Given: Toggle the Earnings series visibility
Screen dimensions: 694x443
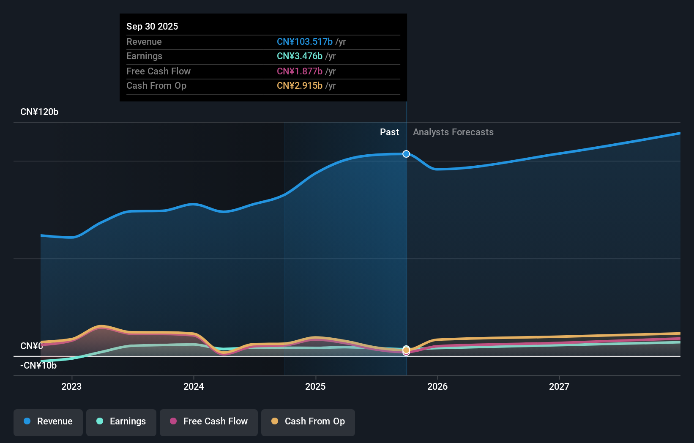Looking at the screenshot, I should [121, 422].
